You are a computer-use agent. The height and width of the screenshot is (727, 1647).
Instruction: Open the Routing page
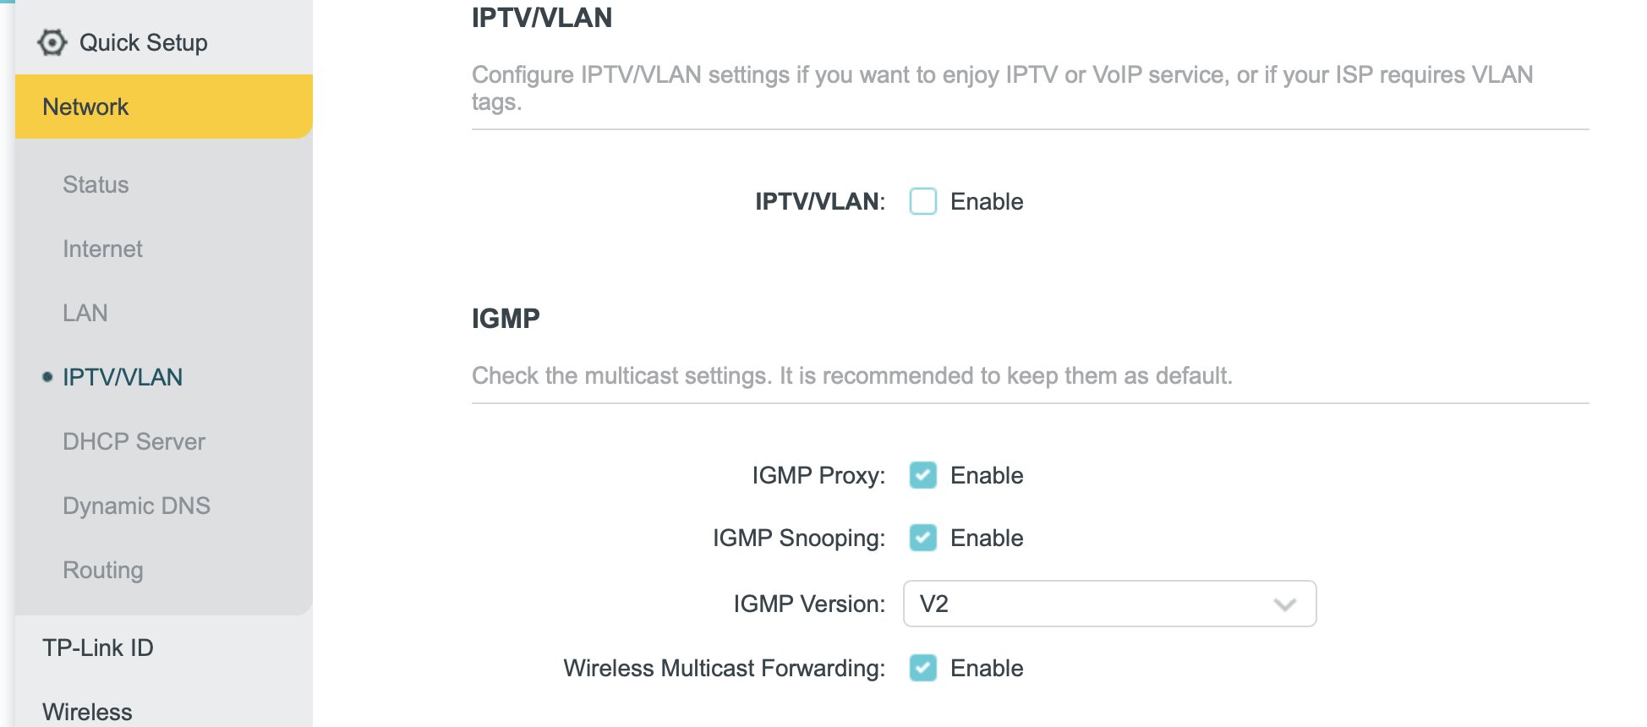coord(102,570)
